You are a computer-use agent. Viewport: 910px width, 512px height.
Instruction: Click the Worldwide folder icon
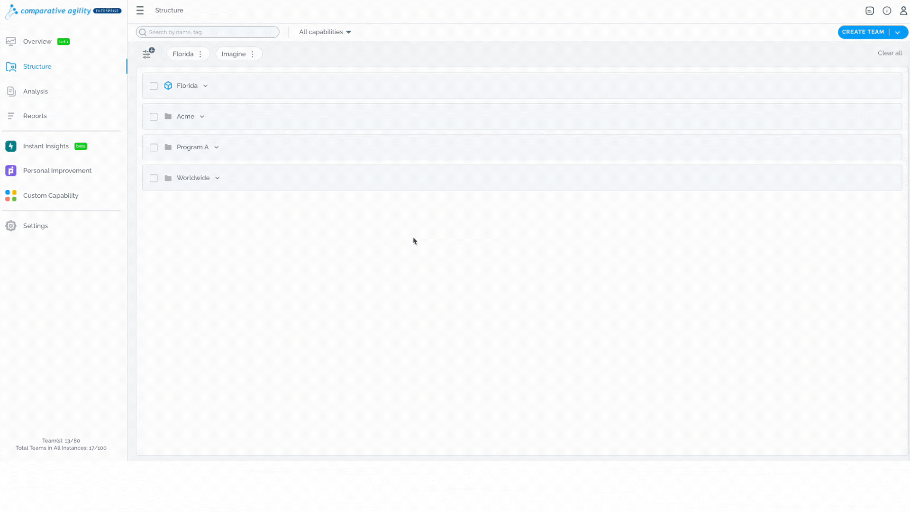[x=168, y=178]
